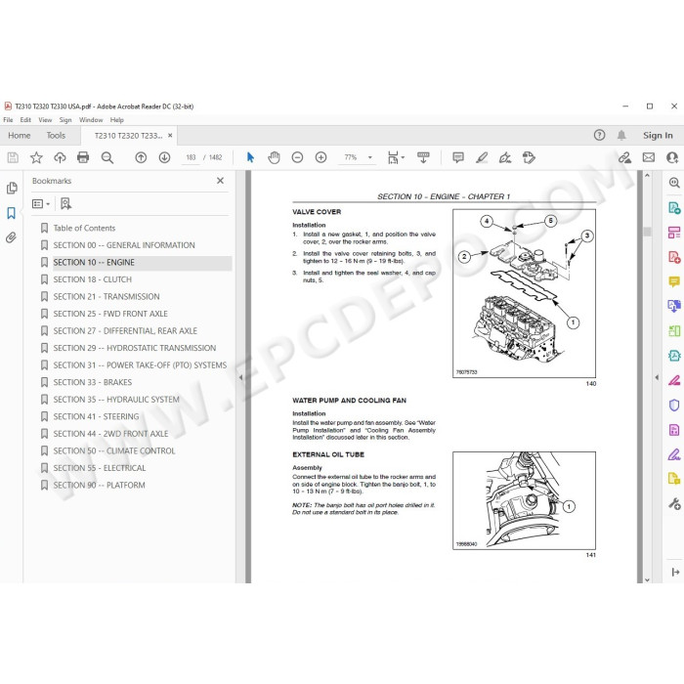Expand the right tools pane

tap(675, 572)
